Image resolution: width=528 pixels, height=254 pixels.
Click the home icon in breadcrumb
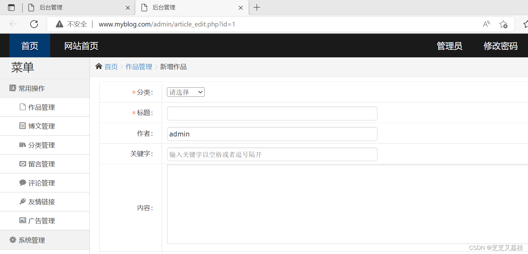coord(99,66)
